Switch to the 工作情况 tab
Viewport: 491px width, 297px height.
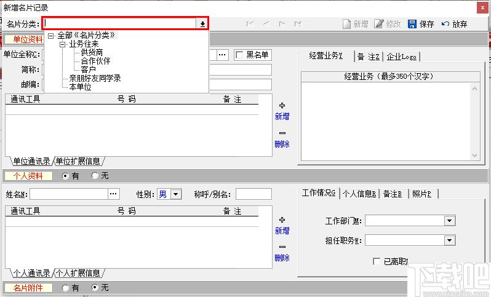tap(319, 193)
